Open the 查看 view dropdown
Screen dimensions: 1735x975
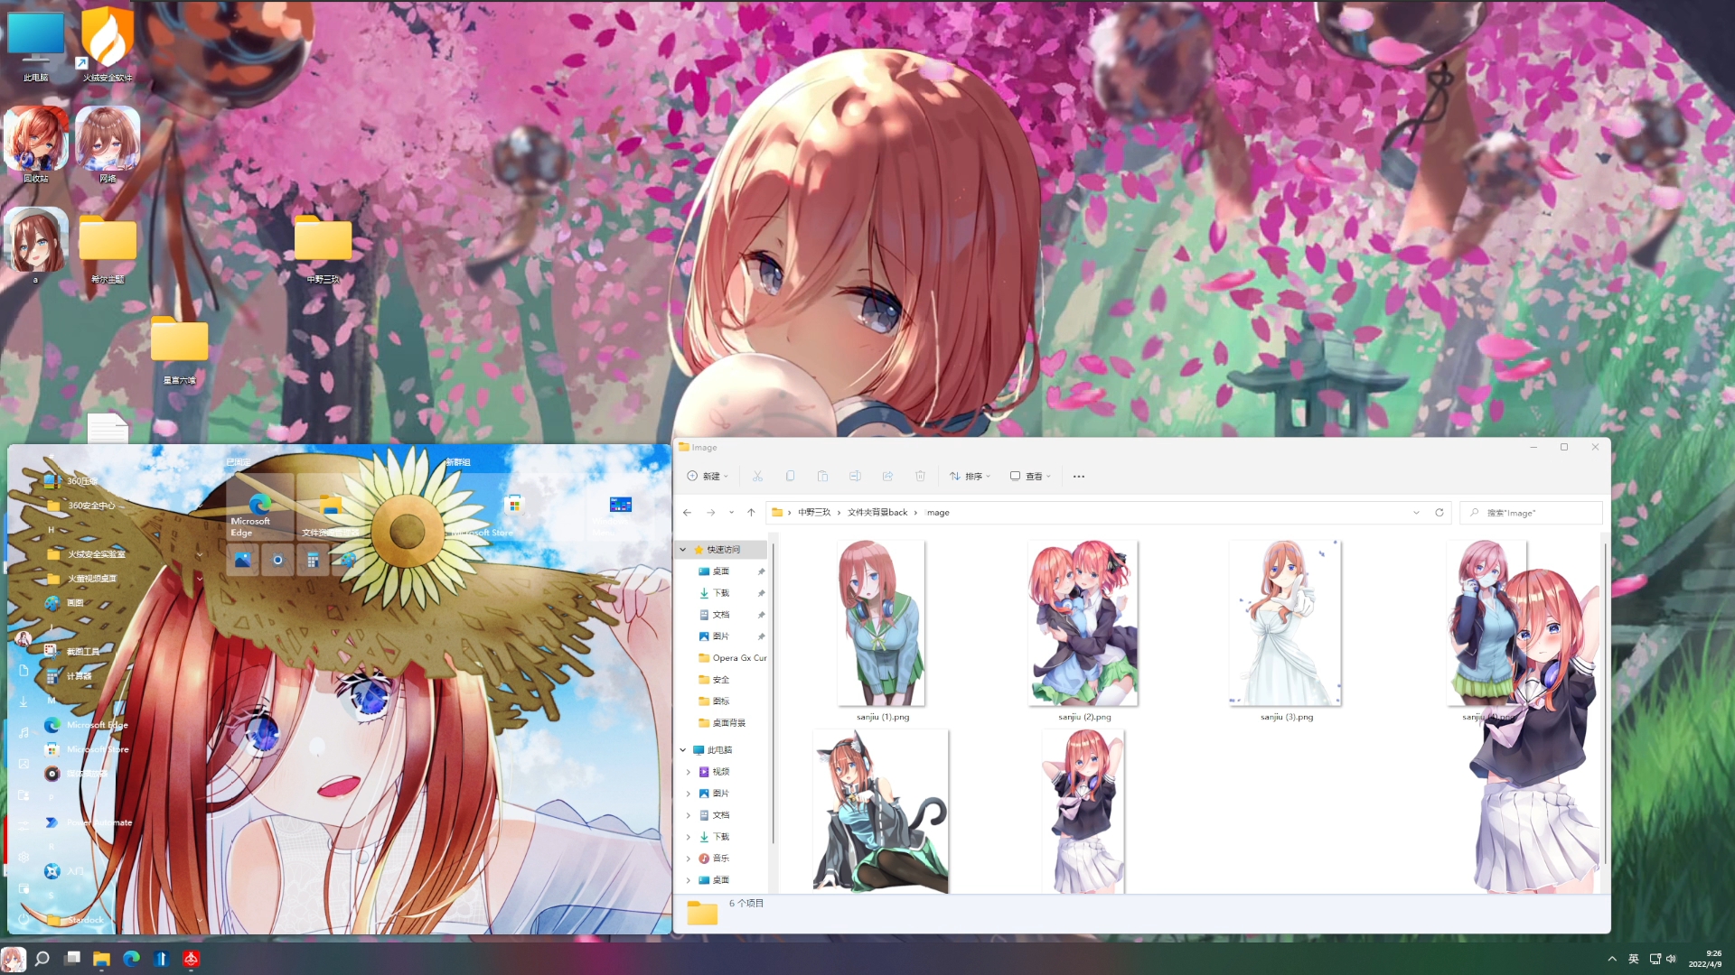tap(1031, 476)
